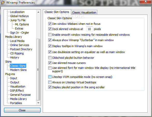The width and height of the screenshot is (152, 117).
Task: Open Input plug-ins page
Action: pyautogui.click(x=13, y=78)
